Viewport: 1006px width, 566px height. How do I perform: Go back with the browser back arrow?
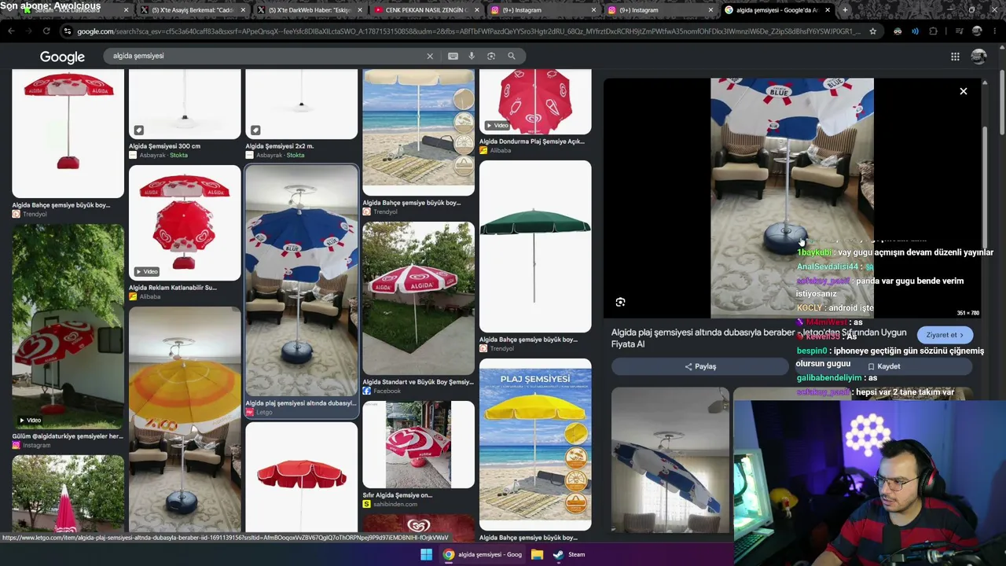tap(11, 31)
